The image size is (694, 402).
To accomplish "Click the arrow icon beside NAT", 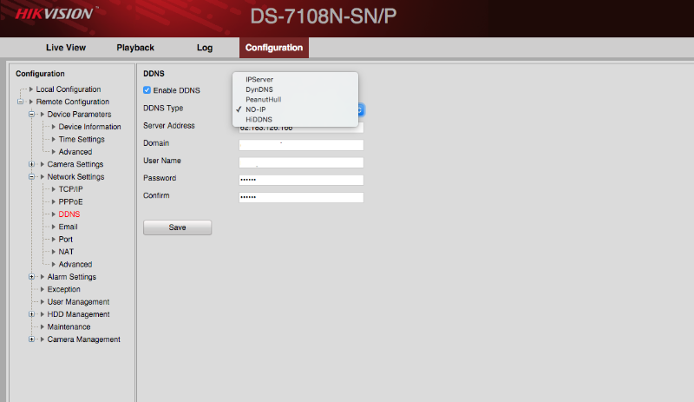I will tap(54, 252).
